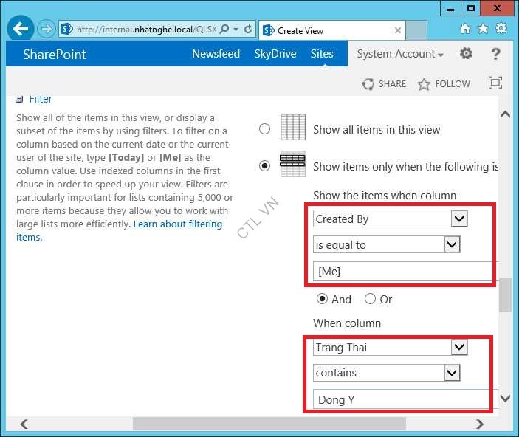Viewport: 519px width, 437px height.
Task: Open the SharePoint settings gear icon
Action: [x=466, y=54]
